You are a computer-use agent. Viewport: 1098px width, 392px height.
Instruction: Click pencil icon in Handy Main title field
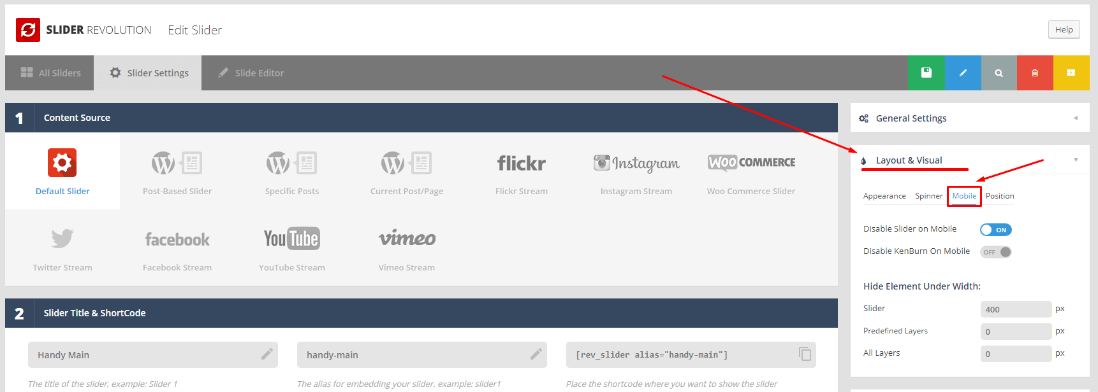point(267,354)
